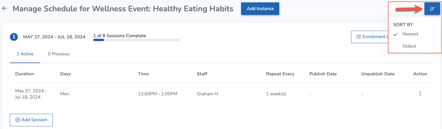
Task: Click the Staff column header
Action: pos(202,74)
